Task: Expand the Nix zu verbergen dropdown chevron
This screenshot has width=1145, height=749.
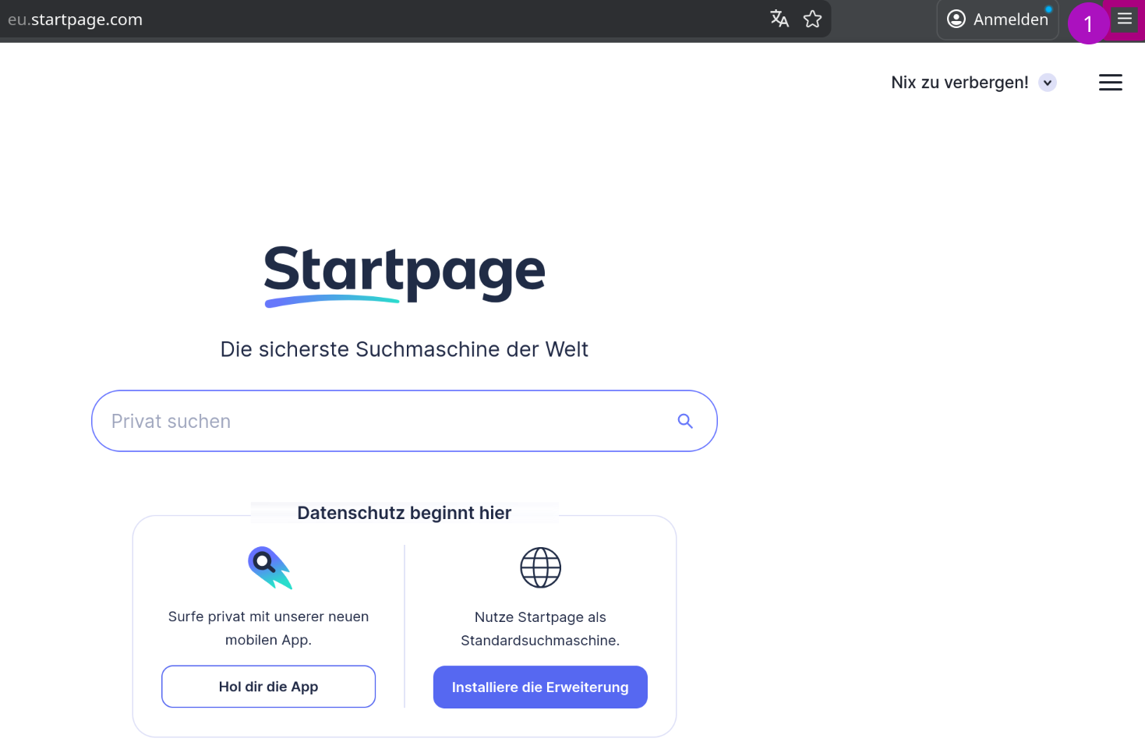Action: (x=1048, y=82)
